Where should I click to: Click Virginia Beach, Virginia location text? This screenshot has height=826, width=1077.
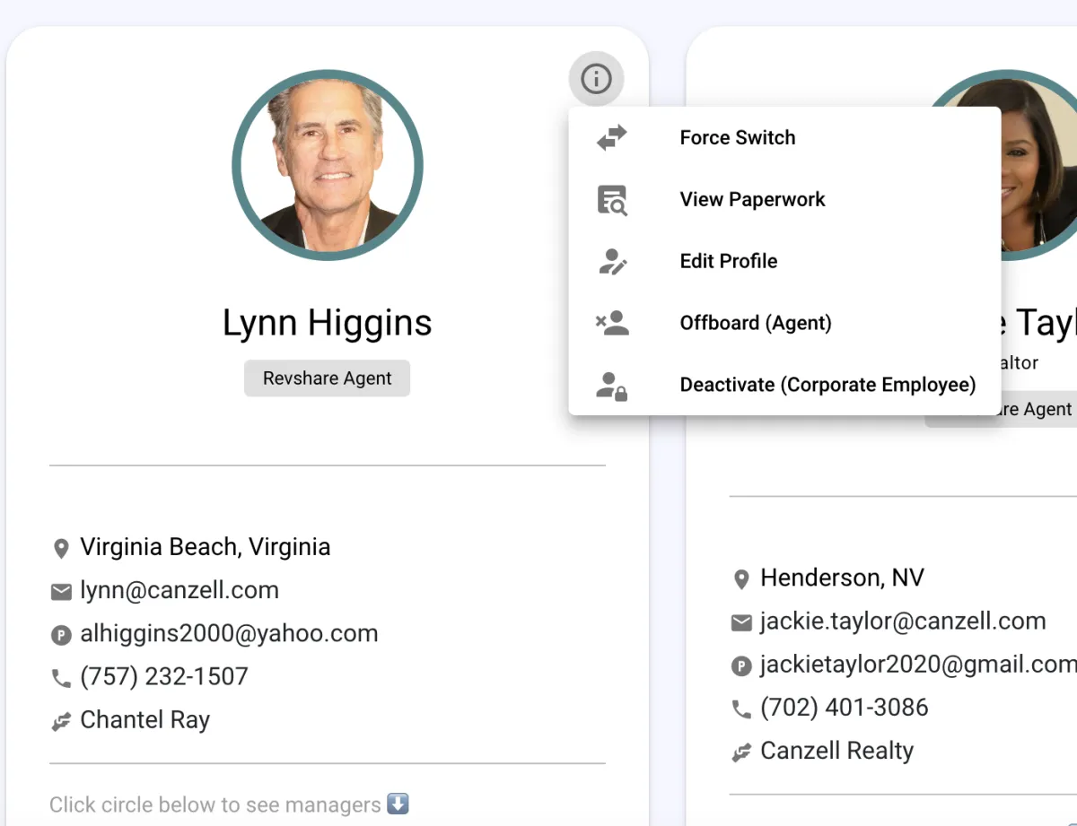point(206,547)
